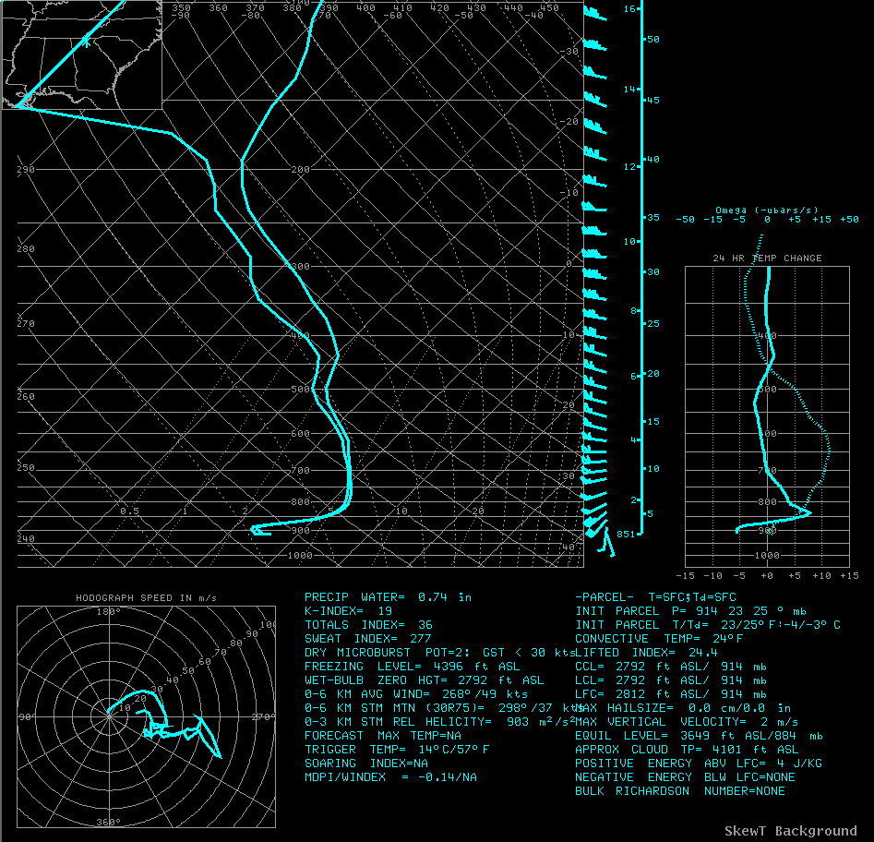
Task: Click the '851' height scale label
Action: tap(626, 535)
